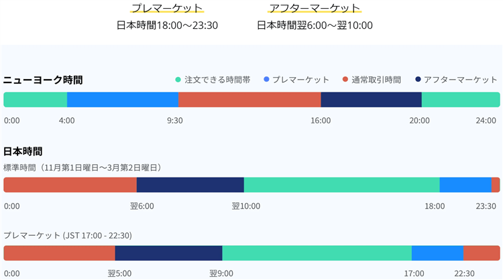Click the red 通常取引時間 legend dot
The width and height of the screenshot is (503, 280).
[345, 80]
